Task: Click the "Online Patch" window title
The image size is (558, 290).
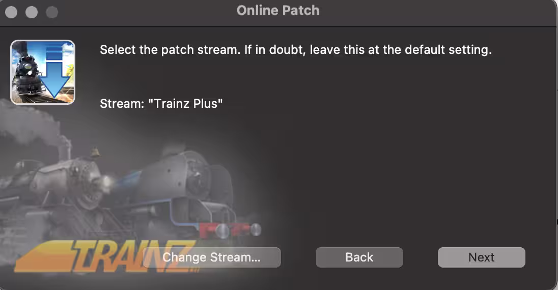Action: (278, 11)
